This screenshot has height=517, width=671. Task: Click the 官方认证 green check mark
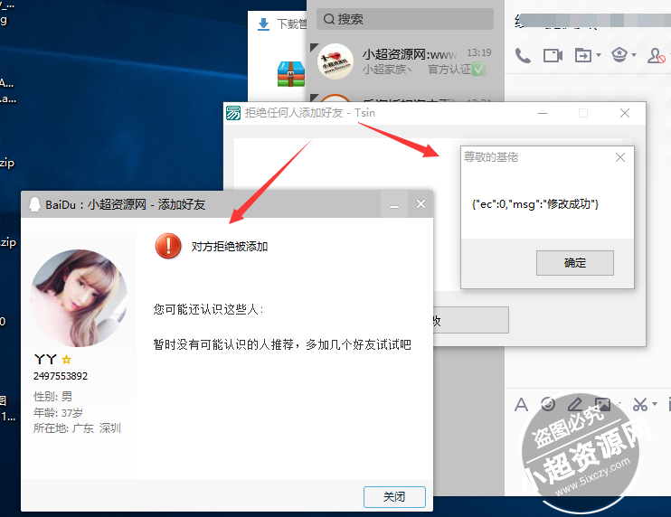pyautogui.click(x=479, y=70)
